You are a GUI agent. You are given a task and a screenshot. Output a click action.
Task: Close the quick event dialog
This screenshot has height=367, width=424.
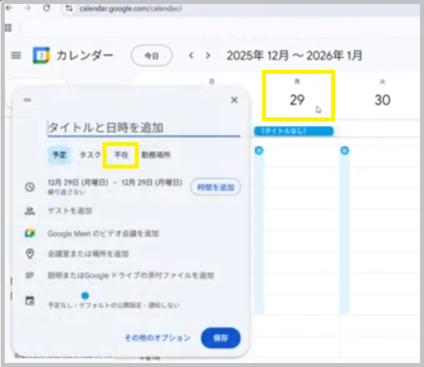234,100
